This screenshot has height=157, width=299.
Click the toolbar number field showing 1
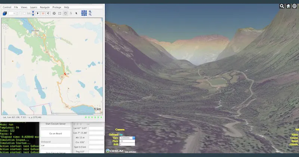12,13
